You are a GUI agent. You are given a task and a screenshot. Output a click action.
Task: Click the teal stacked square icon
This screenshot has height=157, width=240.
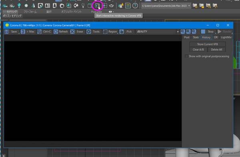69,6
